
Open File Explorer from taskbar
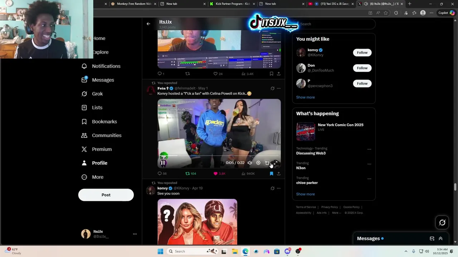[x=235, y=251]
